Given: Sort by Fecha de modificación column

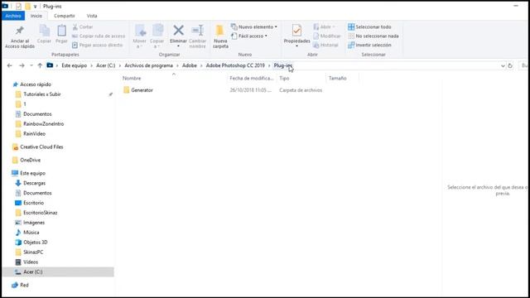Looking at the screenshot, I should [x=252, y=78].
